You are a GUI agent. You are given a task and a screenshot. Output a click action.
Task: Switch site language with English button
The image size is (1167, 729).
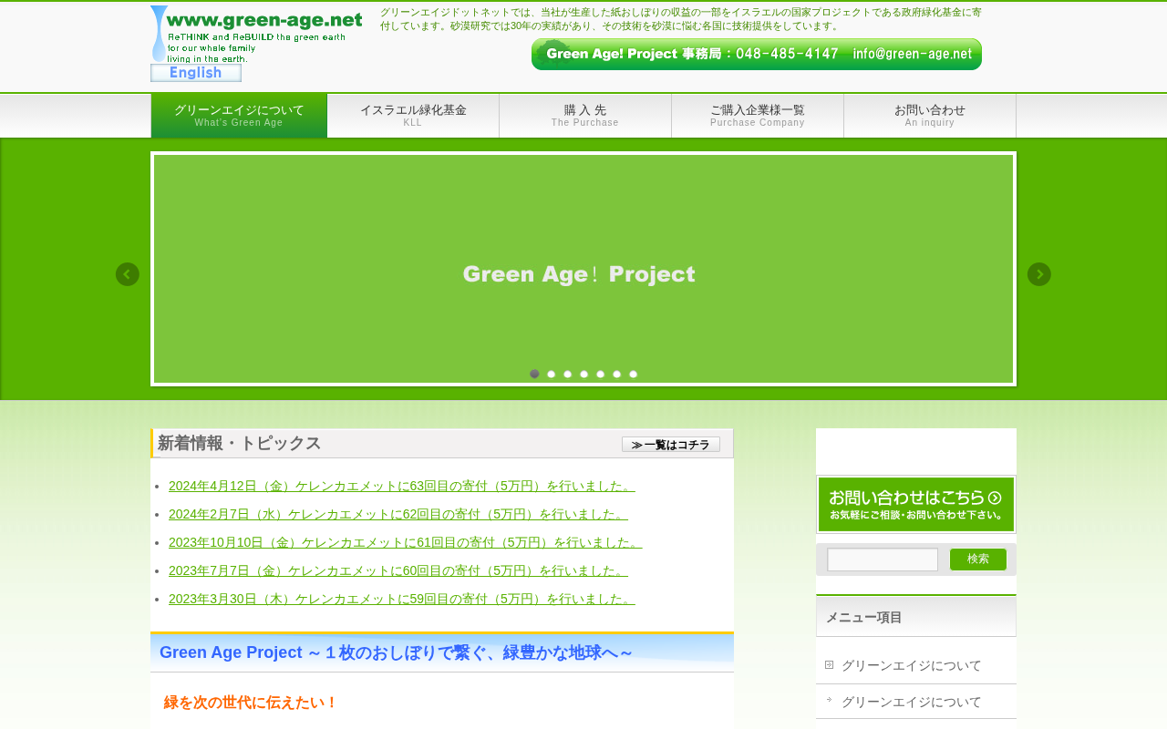(x=196, y=73)
